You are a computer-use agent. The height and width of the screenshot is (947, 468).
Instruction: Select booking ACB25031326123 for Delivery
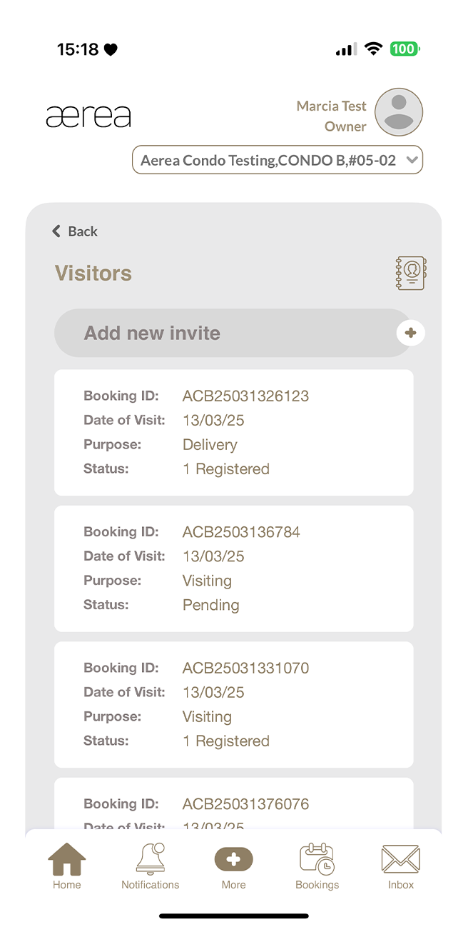pyautogui.click(x=233, y=432)
